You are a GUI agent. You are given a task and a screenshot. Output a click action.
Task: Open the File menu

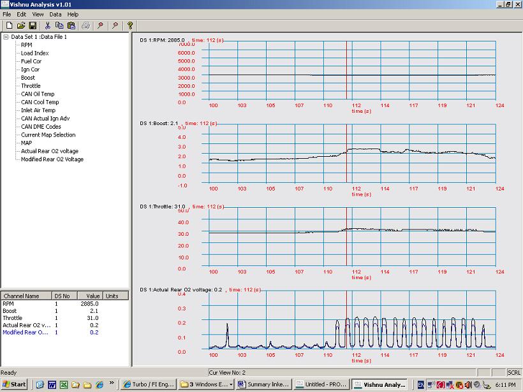tap(7, 14)
